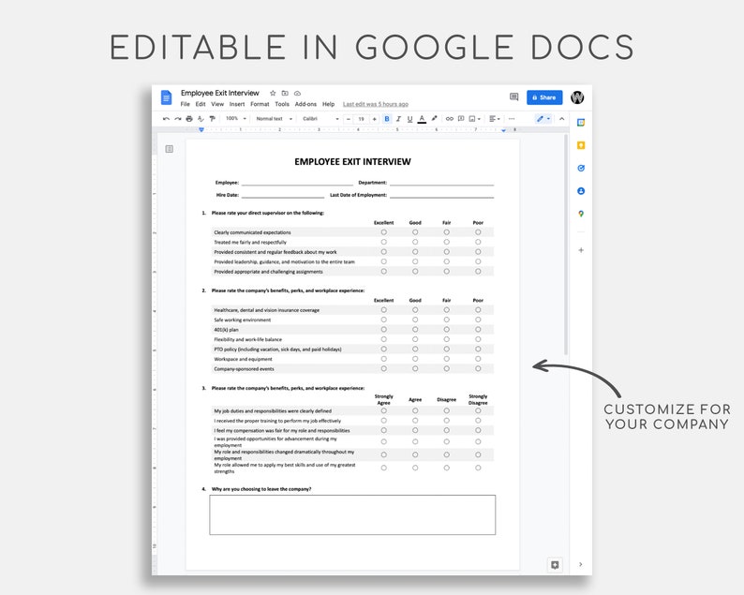Open the editing mode pencil menu
This screenshot has width=744, height=595.
[x=543, y=119]
